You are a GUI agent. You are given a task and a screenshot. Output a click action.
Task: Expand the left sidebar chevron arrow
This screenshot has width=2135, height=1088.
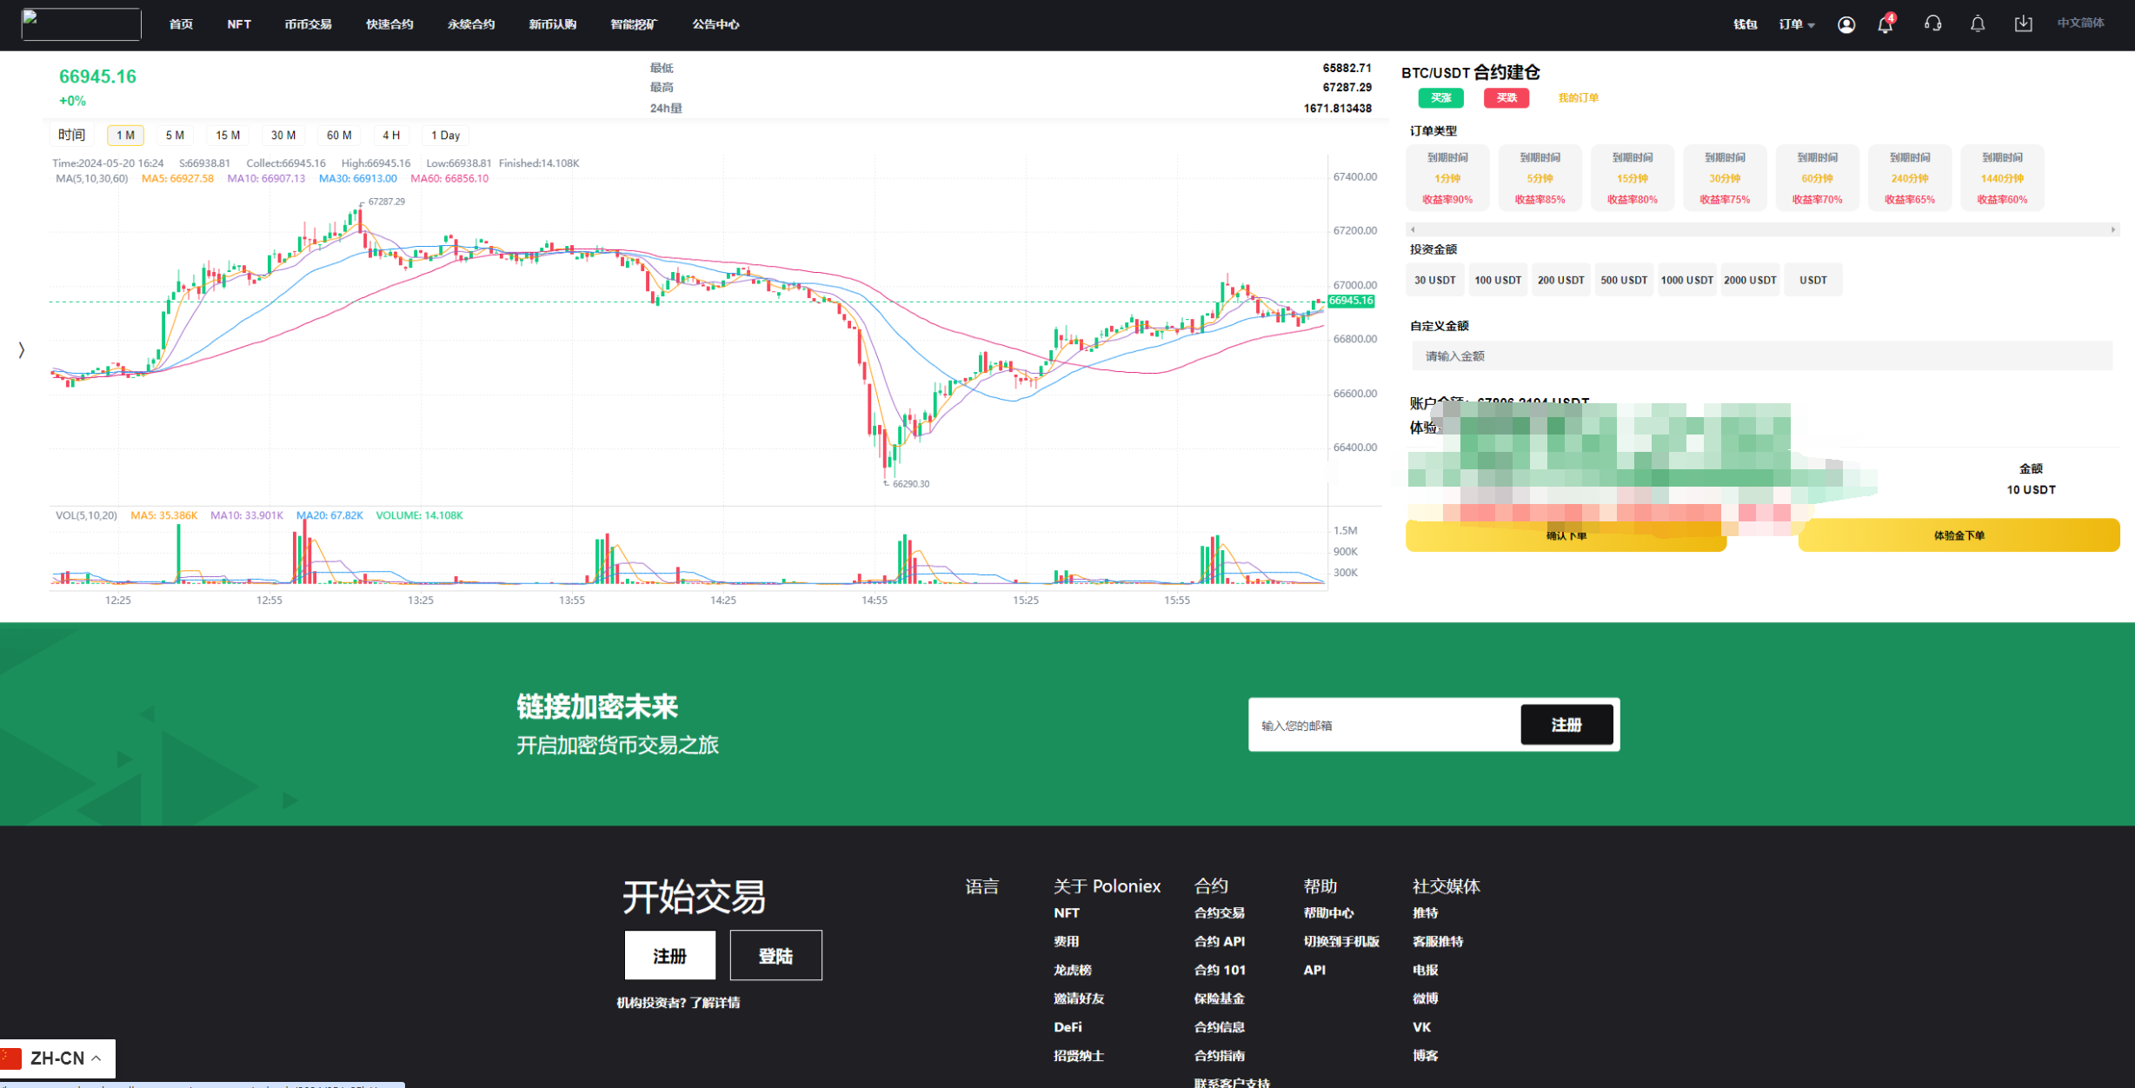coord(22,349)
